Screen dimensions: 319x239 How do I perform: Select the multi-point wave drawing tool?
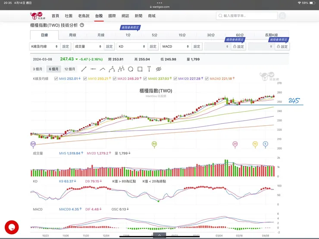coord(121,69)
